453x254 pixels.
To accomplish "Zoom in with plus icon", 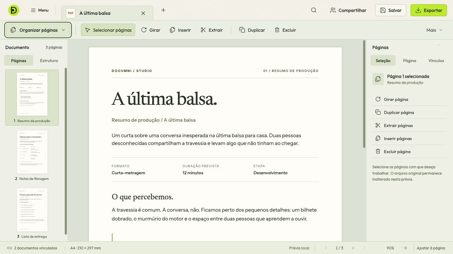I will (x=406, y=248).
